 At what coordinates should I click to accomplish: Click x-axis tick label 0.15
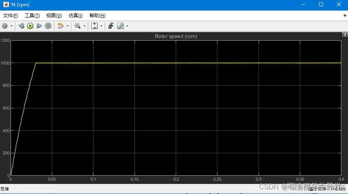[135, 179]
